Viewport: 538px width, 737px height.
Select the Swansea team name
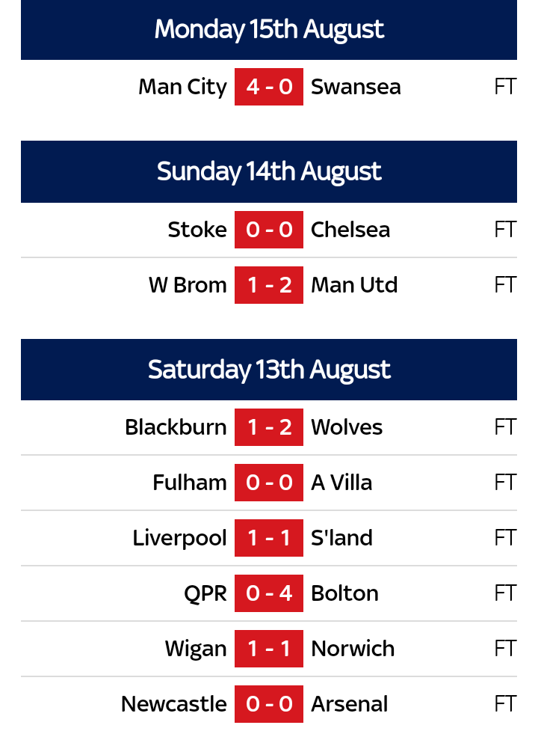point(356,87)
